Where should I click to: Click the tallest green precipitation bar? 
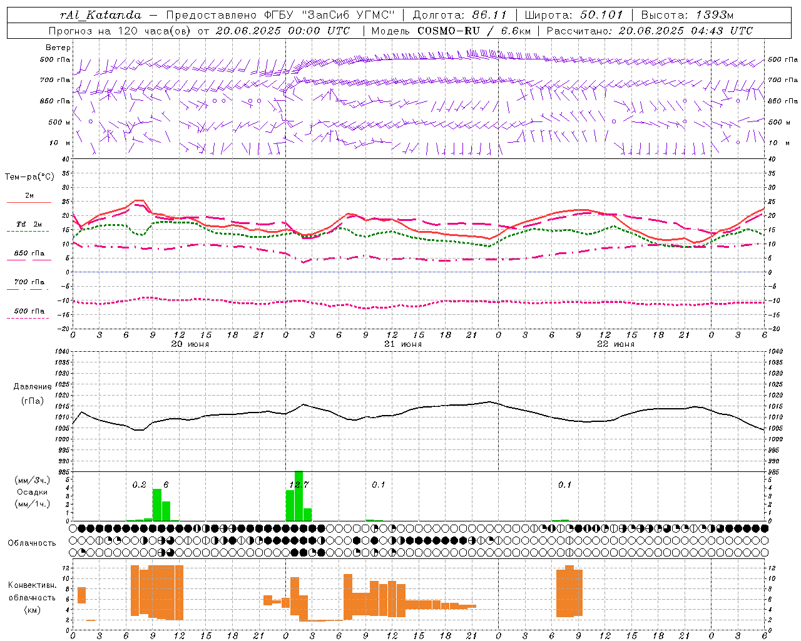pos(298,496)
